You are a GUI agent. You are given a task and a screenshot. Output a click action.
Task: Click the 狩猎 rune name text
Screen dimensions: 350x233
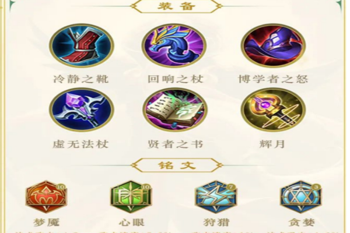216,223
